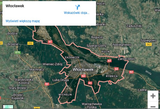Zoom out with the minus button
Image resolution: width=160 pixels, height=109 pixels.
tap(153, 107)
